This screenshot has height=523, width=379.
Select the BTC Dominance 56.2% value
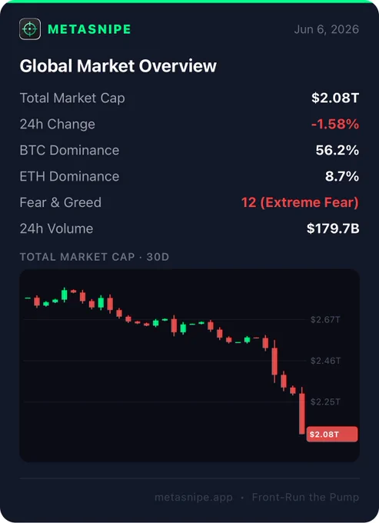(337, 150)
